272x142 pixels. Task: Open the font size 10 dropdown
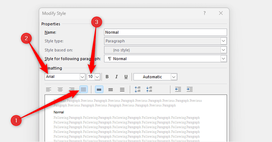click(97, 77)
